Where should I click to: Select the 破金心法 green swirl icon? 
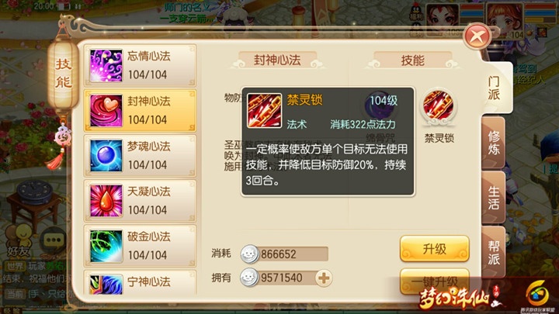106,246
